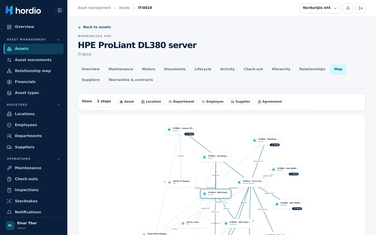Screen dimensions: 376x235
Task: Open the Norðurljós ehf. company dropdown
Action: point(320,8)
